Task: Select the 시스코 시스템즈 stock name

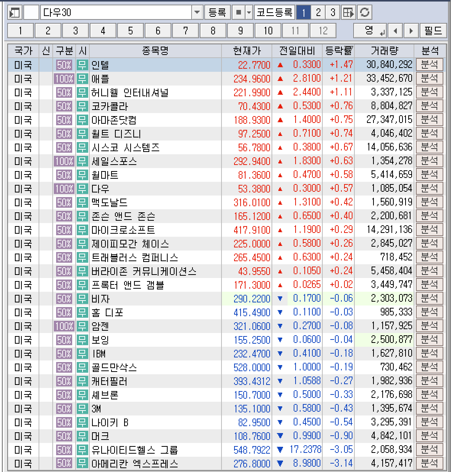Action: pos(125,147)
